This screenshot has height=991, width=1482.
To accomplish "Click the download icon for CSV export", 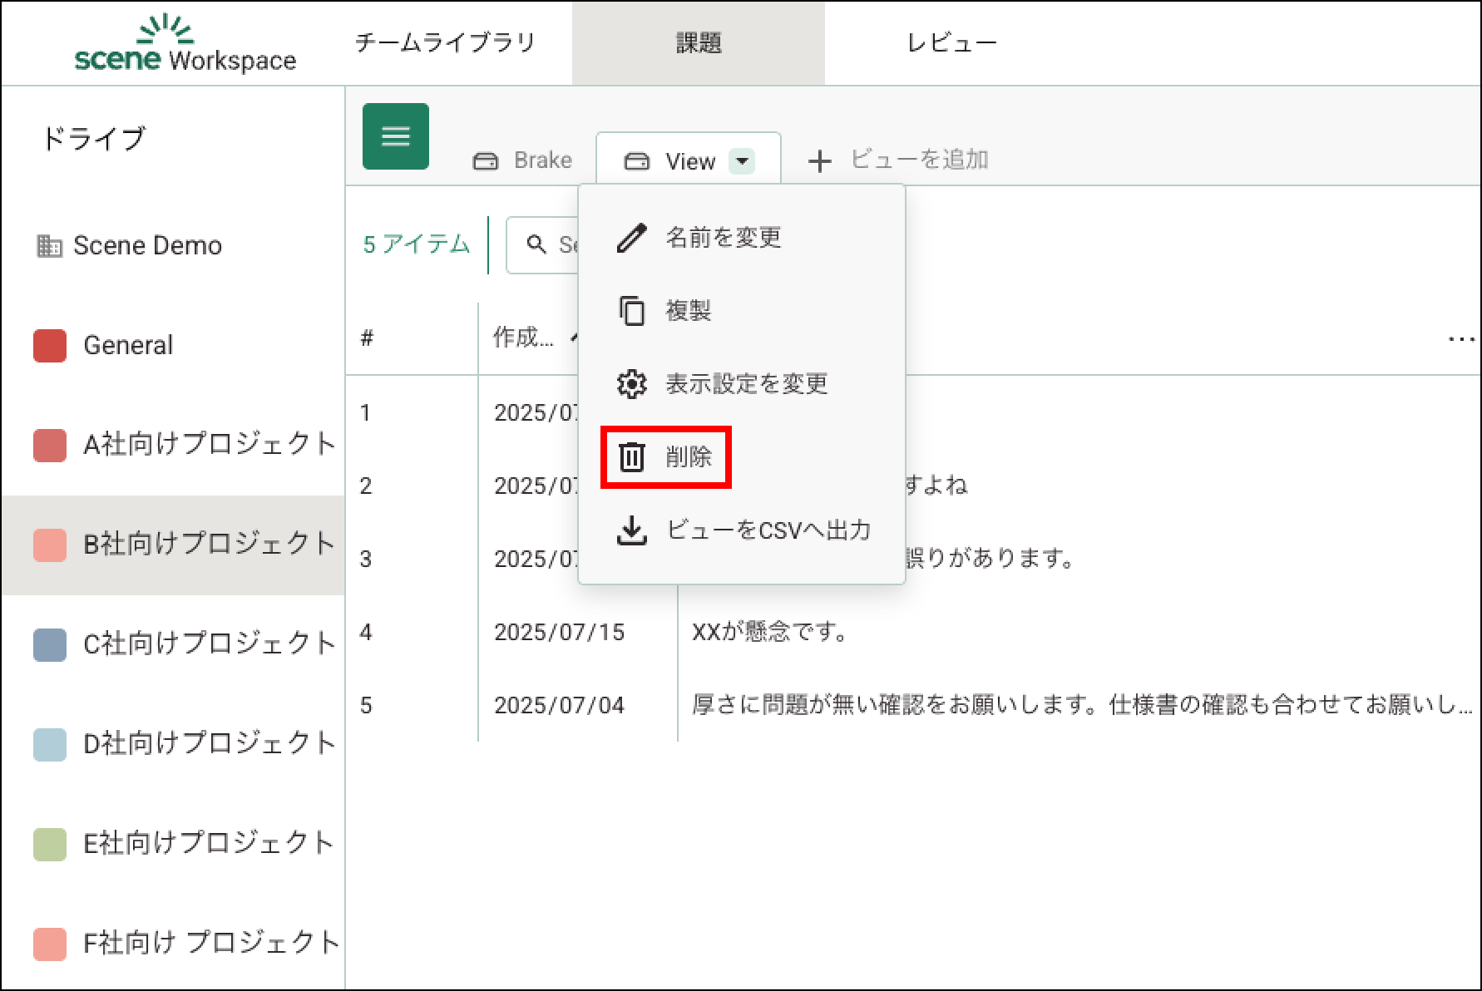I will pos(631,530).
